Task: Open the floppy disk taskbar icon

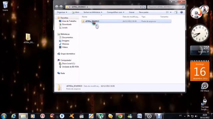Action: (x=159, y=116)
